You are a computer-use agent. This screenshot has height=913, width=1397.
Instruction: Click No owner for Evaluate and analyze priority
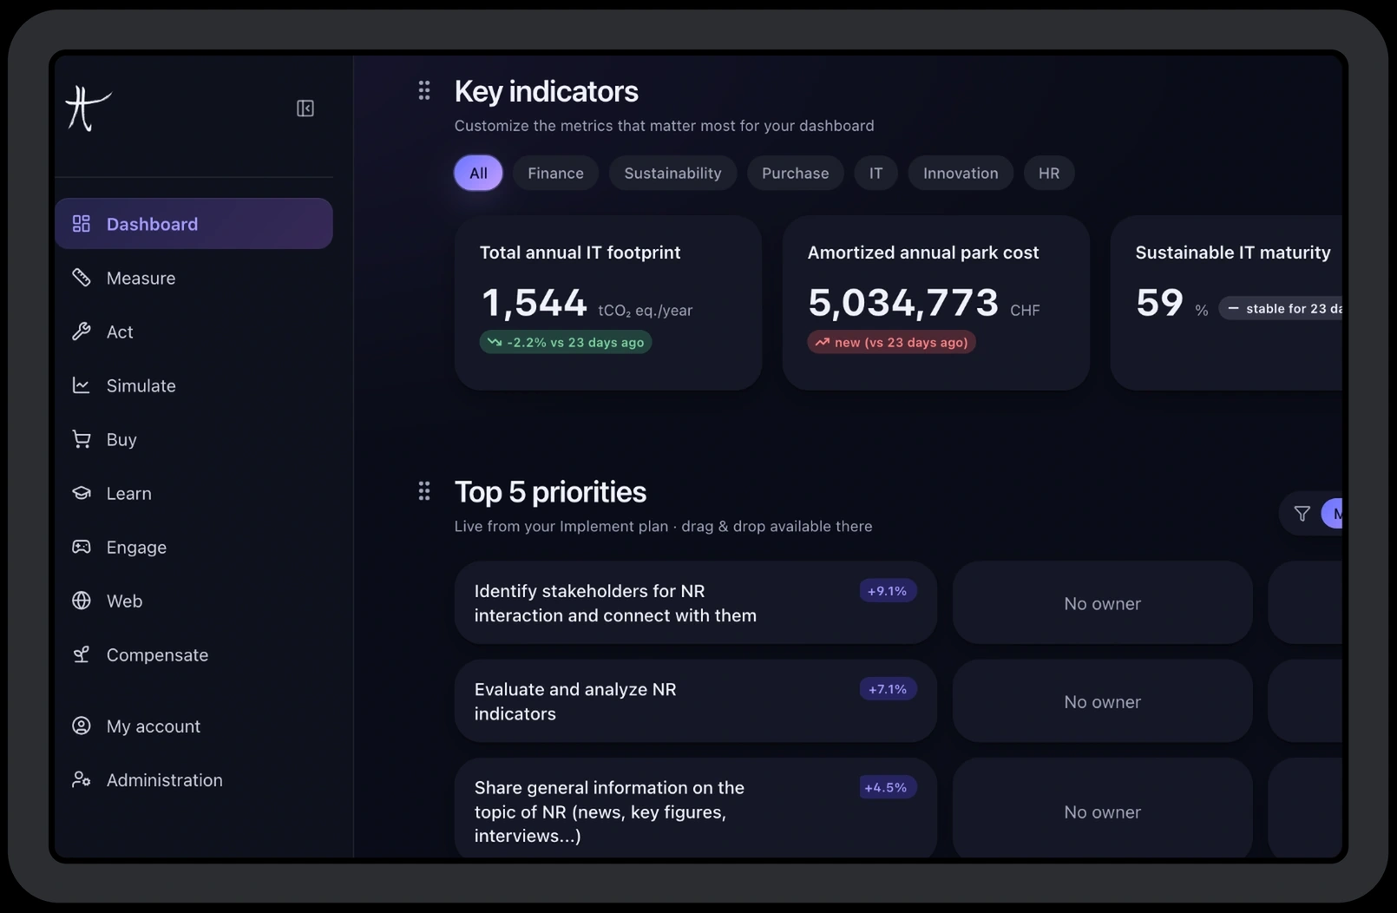click(1102, 701)
